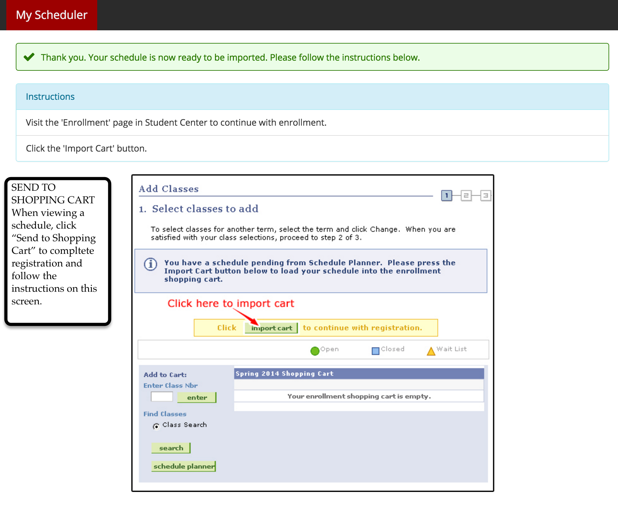The image size is (618, 509).
Task: Open the schedule planner button
Action: (184, 466)
